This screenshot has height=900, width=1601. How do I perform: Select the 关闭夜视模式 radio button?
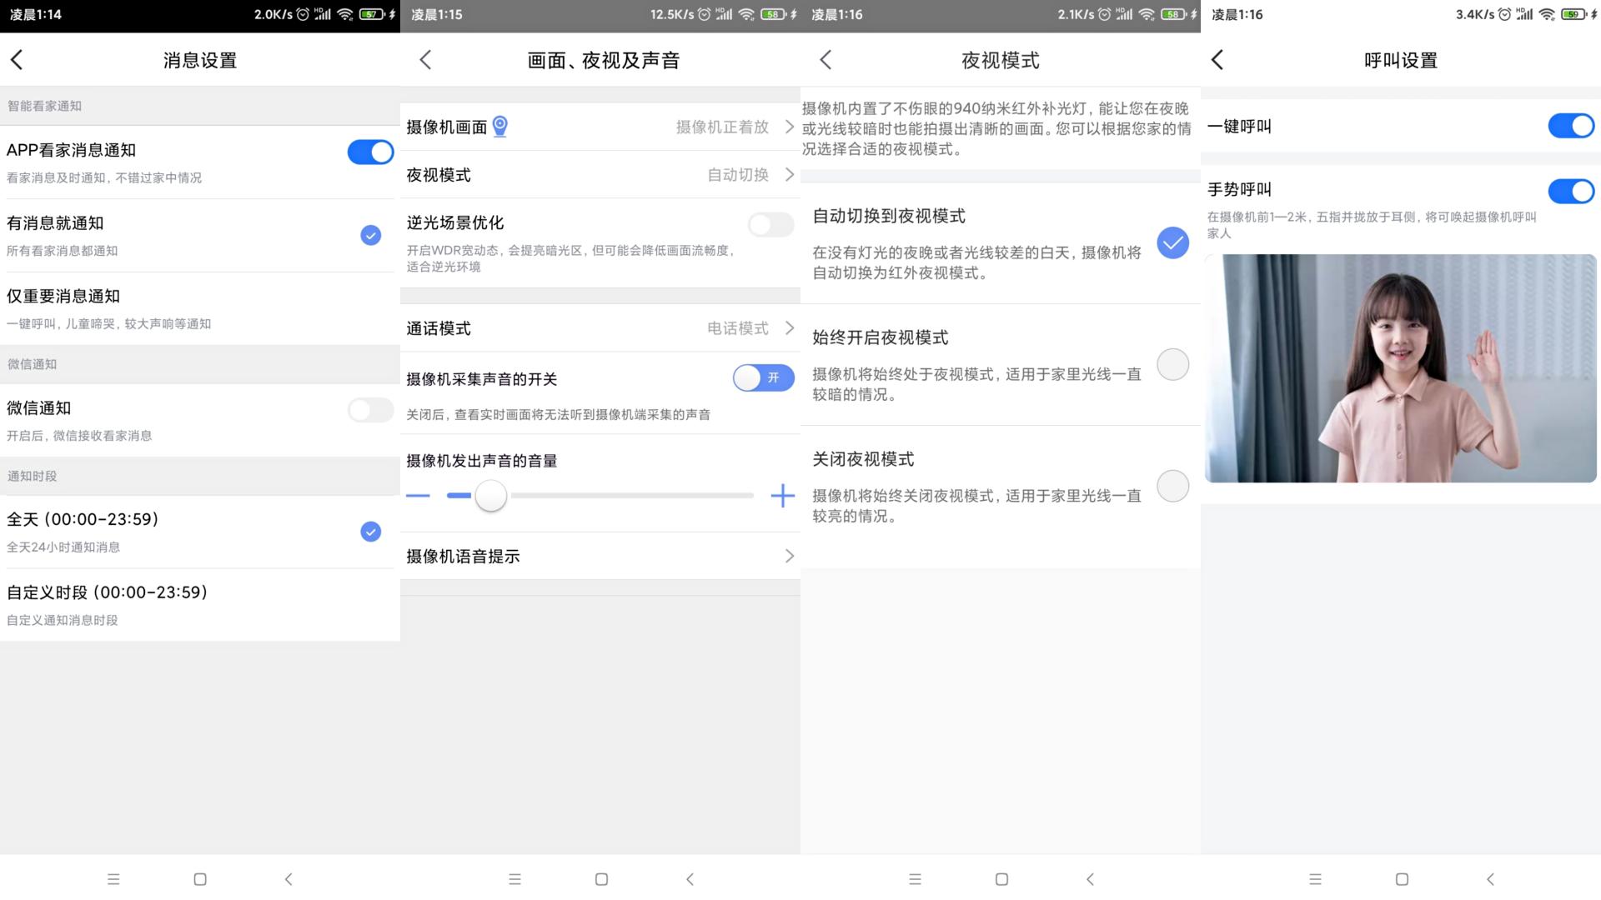(x=1172, y=486)
